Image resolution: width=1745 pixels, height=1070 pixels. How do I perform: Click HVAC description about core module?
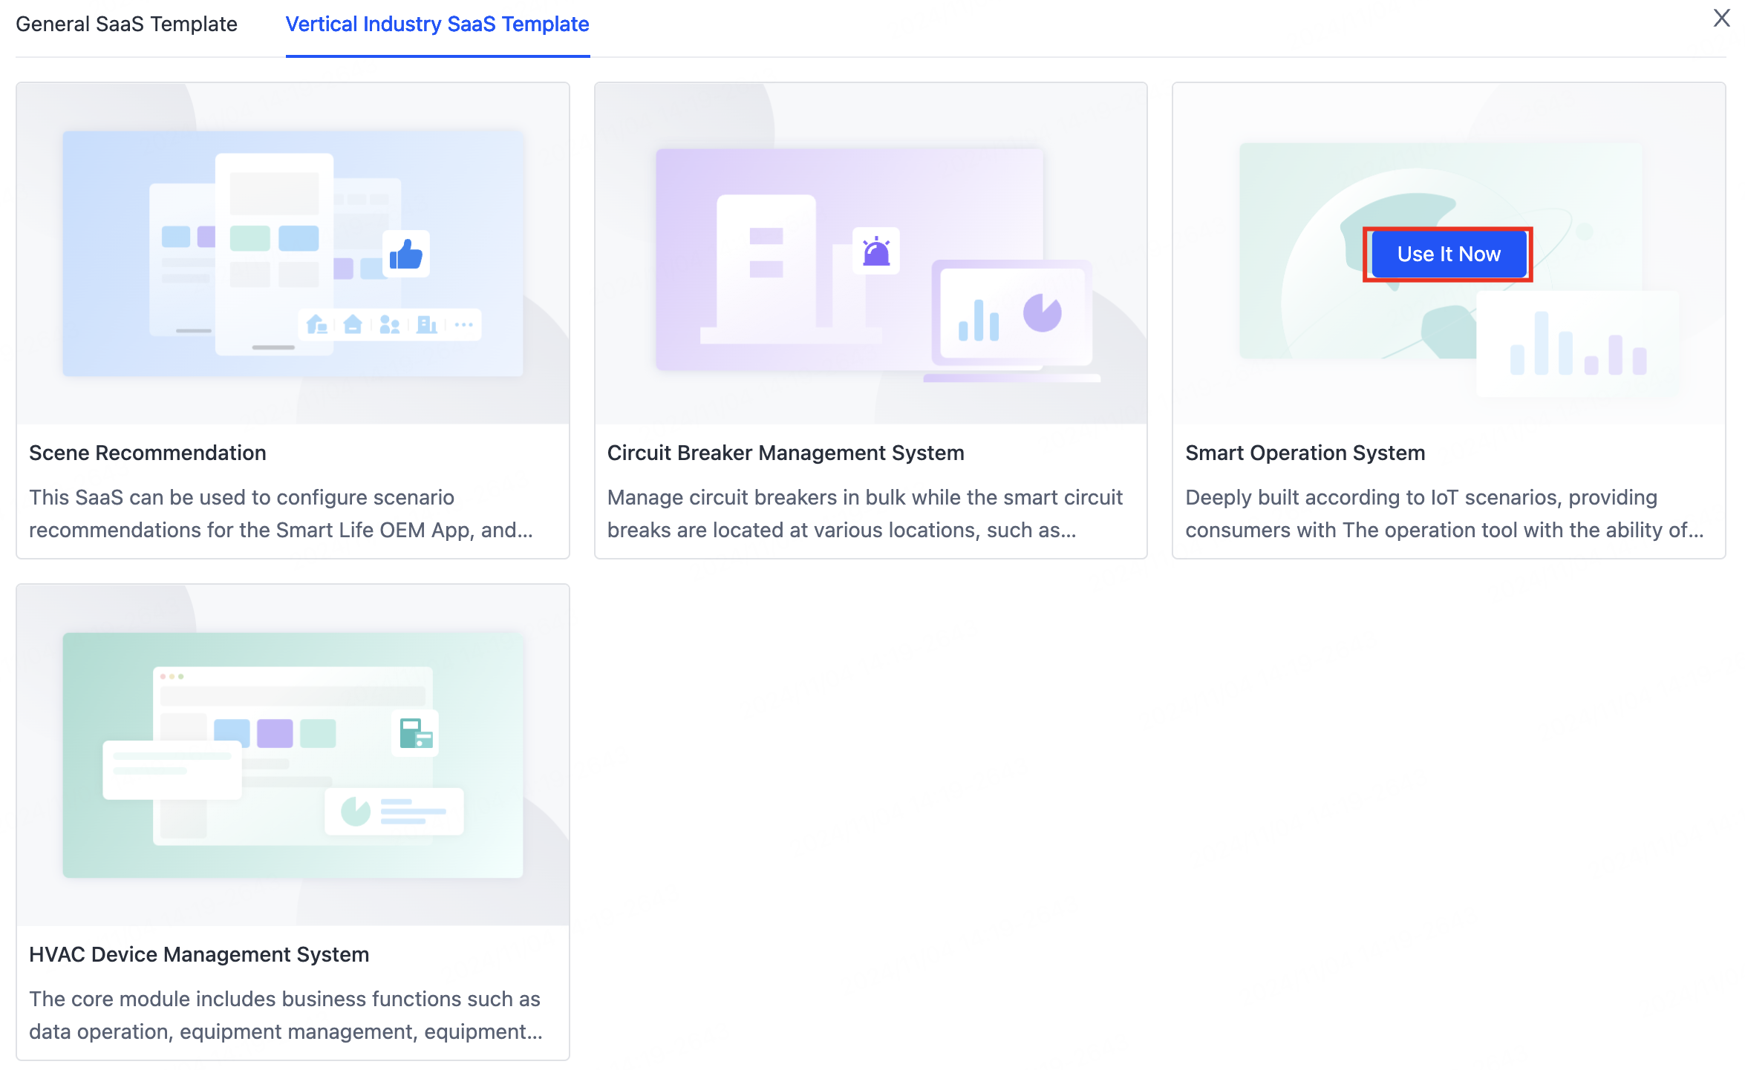286,1015
